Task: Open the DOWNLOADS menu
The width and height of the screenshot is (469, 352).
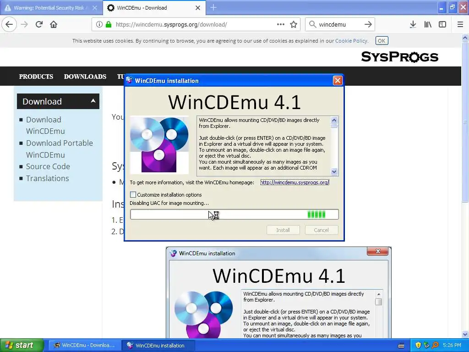Action: click(85, 77)
